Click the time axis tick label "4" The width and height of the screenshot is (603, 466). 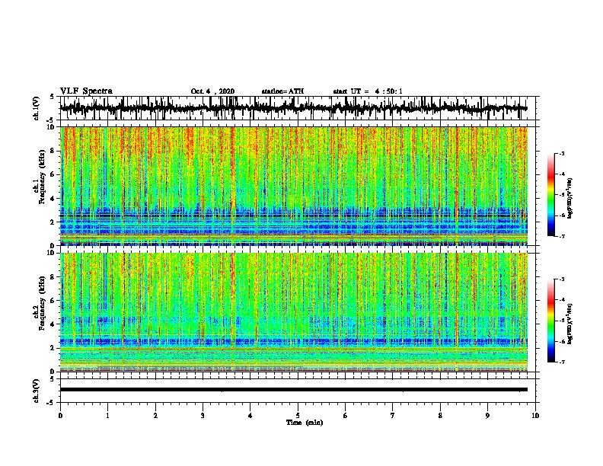click(x=250, y=416)
